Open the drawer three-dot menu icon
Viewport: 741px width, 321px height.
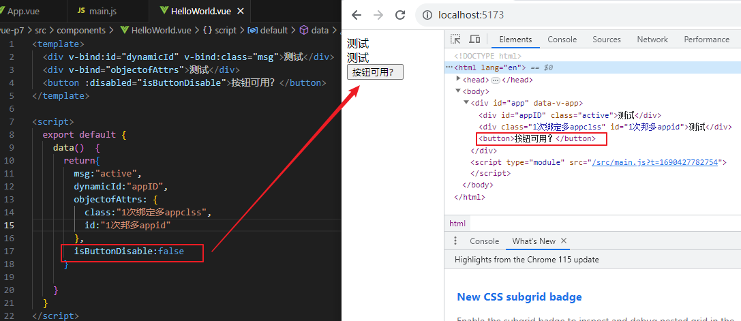click(455, 241)
